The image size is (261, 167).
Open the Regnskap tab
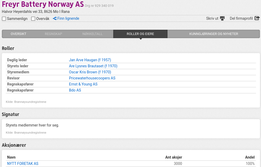53,34
